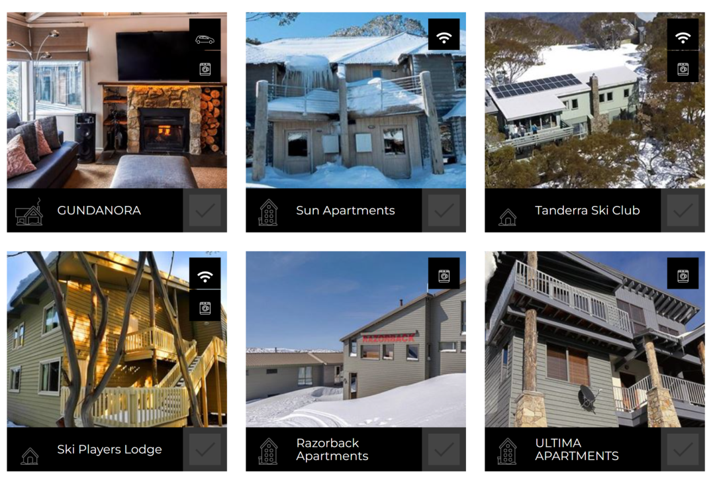Click the cabin icon beside Gundanora

click(29, 213)
